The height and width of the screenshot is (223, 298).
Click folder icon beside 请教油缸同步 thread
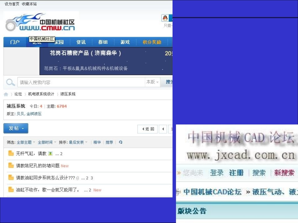(11, 178)
